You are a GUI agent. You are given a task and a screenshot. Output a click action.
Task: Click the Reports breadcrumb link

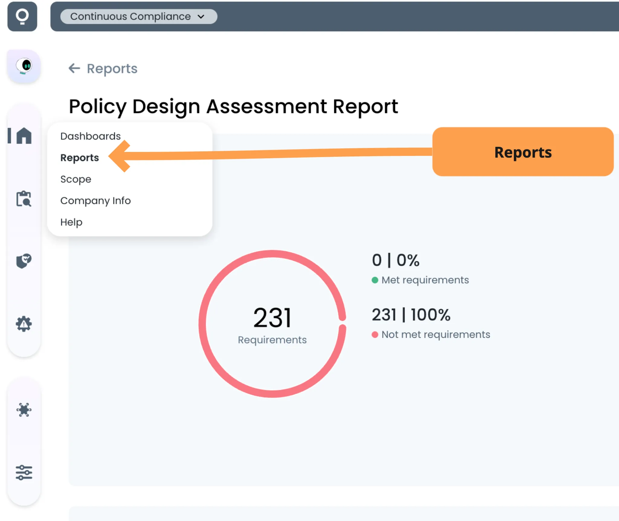(112, 69)
